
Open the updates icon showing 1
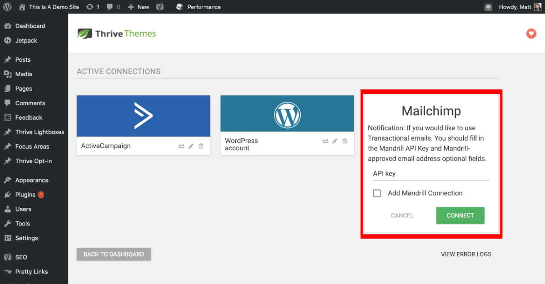tap(90, 7)
